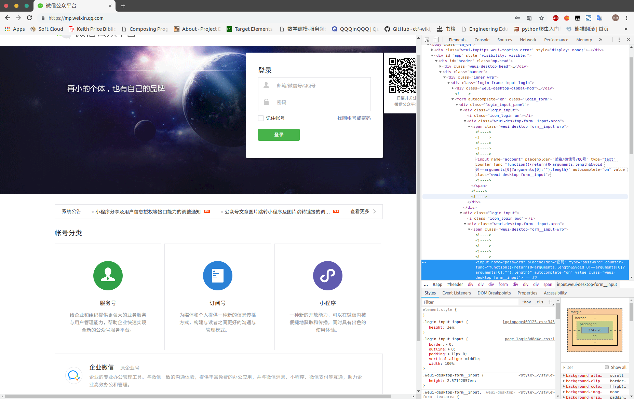Toggle the .cls class editor in Styles
634x399 pixels.
coord(539,302)
